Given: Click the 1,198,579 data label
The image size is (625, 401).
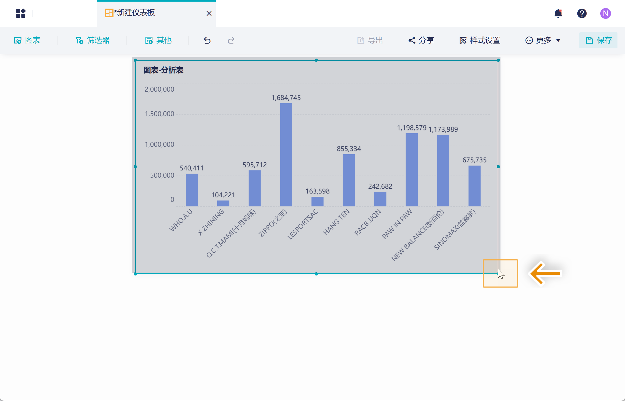Looking at the screenshot, I should pyautogui.click(x=412, y=128).
